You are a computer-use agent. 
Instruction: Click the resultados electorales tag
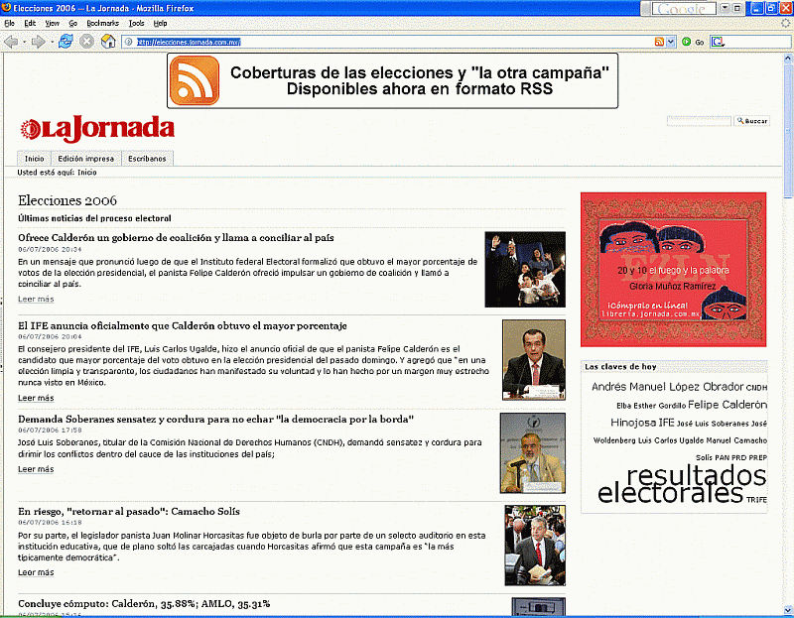[x=682, y=484]
